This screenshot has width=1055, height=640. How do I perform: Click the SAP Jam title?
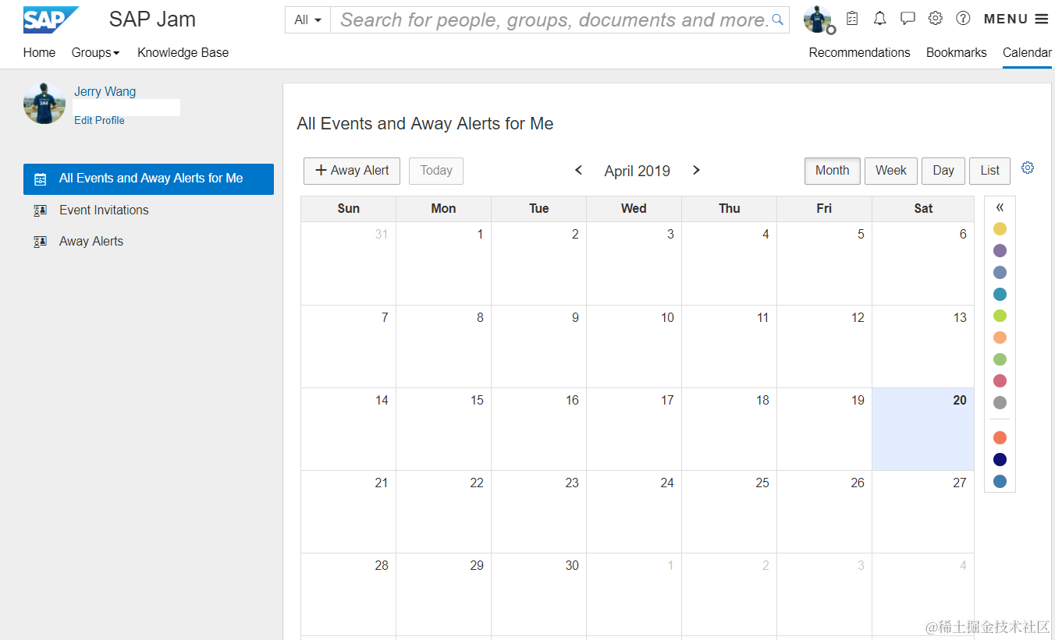click(x=152, y=19)
